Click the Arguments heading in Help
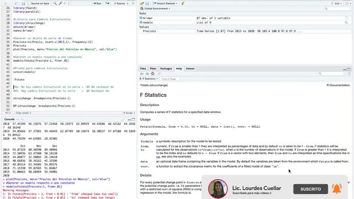Screen dimensions: 354x199 click(x=149, y=134)
